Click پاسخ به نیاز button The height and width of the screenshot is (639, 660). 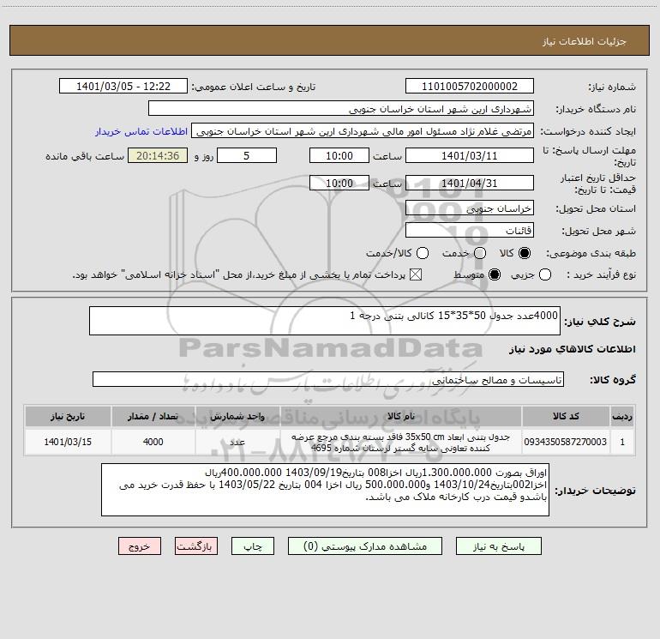(498, 546)
